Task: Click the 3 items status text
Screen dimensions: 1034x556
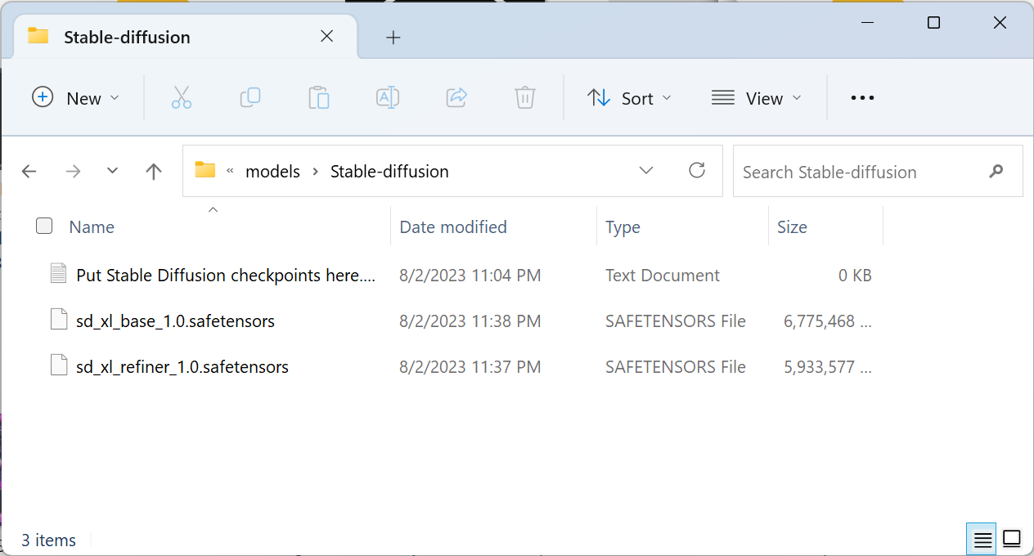Action: tap(48, 540)
